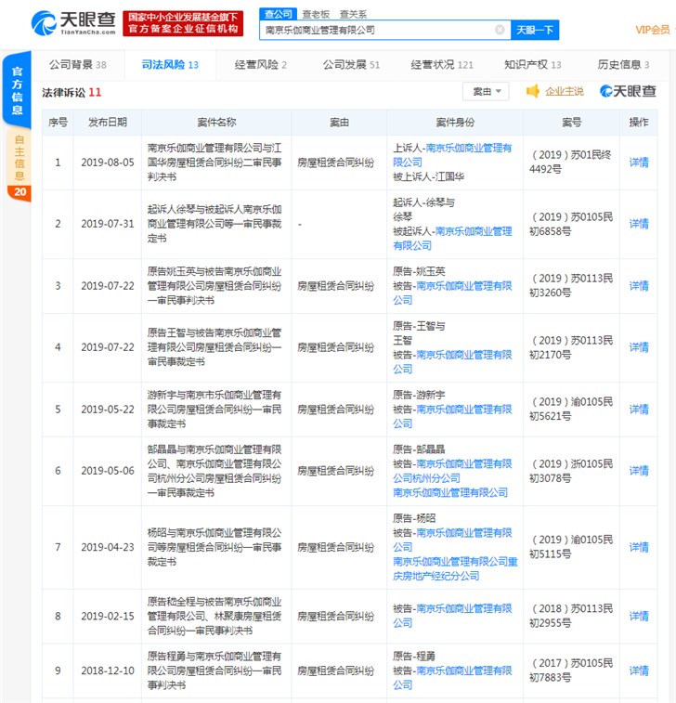Open the 杭州分公司 defendant link
676x703 pixels.
point(452,471)
